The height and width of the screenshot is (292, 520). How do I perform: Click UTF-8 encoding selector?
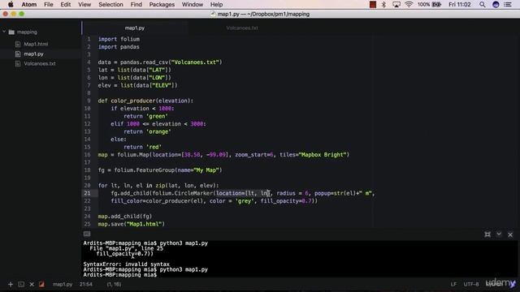point(471,285)
